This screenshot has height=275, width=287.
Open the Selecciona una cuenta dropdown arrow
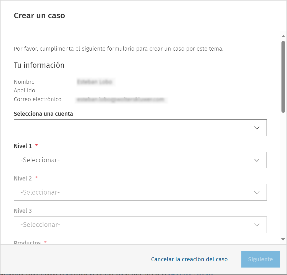point(257,128)
